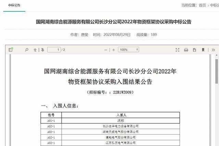Open the 100% zoom level dropdown

(128, 50)
